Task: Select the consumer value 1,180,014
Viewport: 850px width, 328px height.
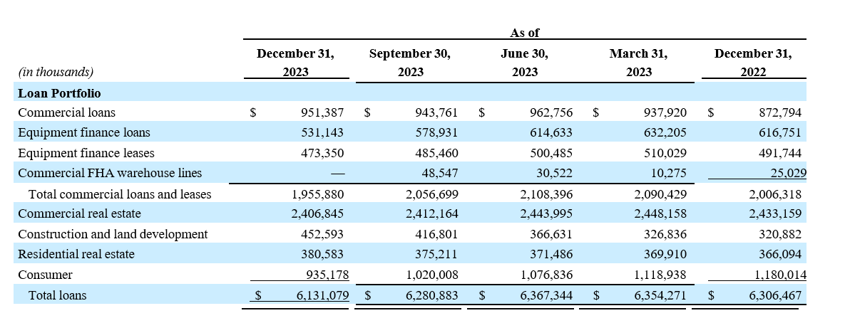Action: [774, 275]
